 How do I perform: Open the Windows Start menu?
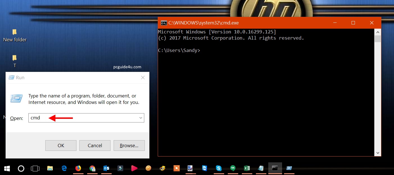tap(7, 168)
